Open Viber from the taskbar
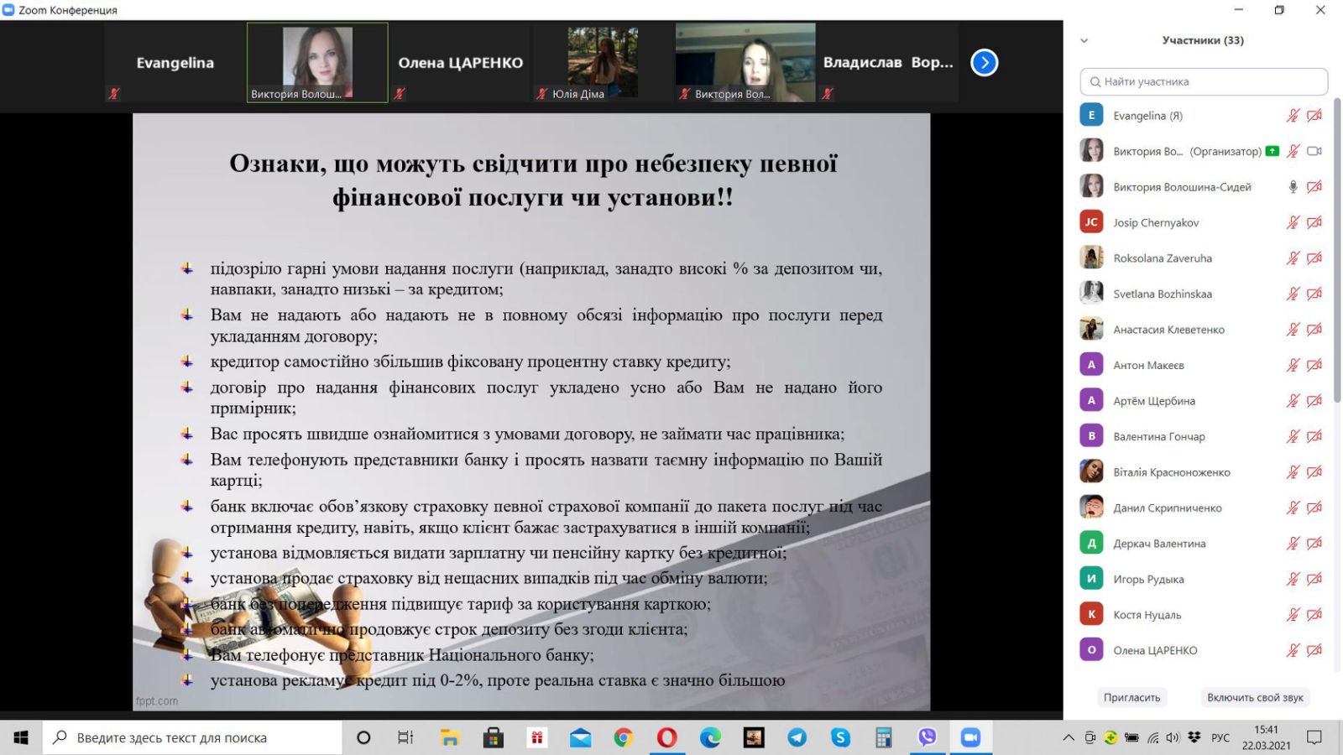Image resolution: width=1343 pixels, height=755 pixels. tap(927, 737)
